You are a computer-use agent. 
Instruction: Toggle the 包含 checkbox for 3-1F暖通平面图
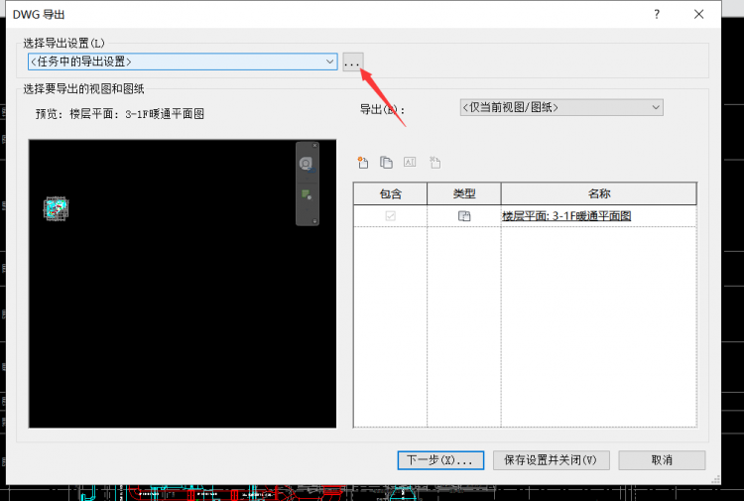391,216
